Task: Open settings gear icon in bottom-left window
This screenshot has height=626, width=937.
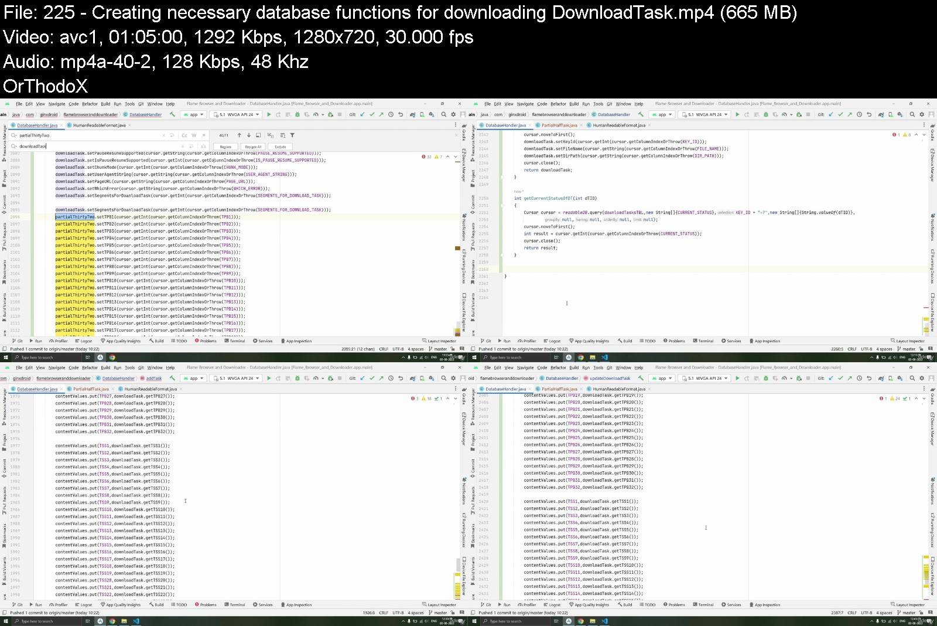Action: point(453,378)
